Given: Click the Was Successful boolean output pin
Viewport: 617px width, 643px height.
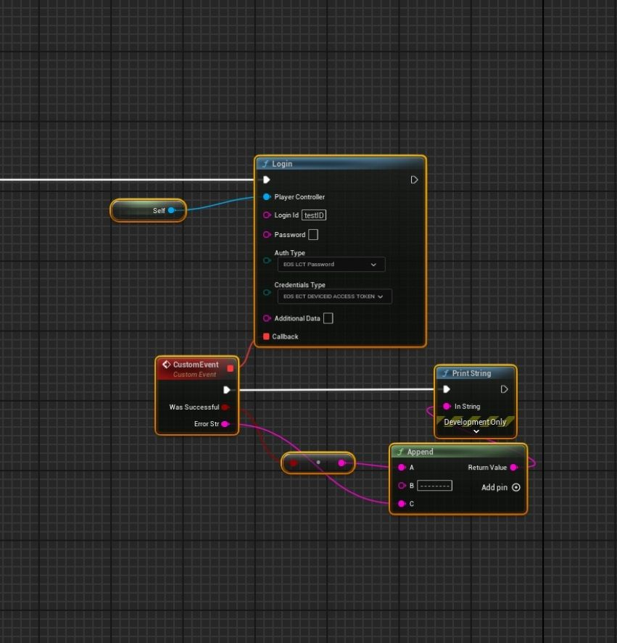Looking at the screenshot, I should click(225, 407).
